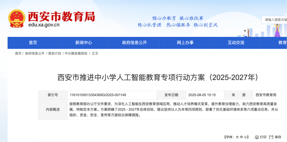Screen dimensions: 287x142
Task: Click the 政府信息公开 breadcrumb link
Action: [x=35, y=53]
